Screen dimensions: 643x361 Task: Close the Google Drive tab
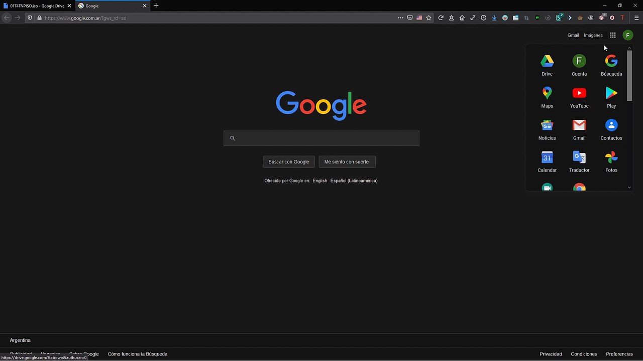pyautogui.click(x=69, y=6)
